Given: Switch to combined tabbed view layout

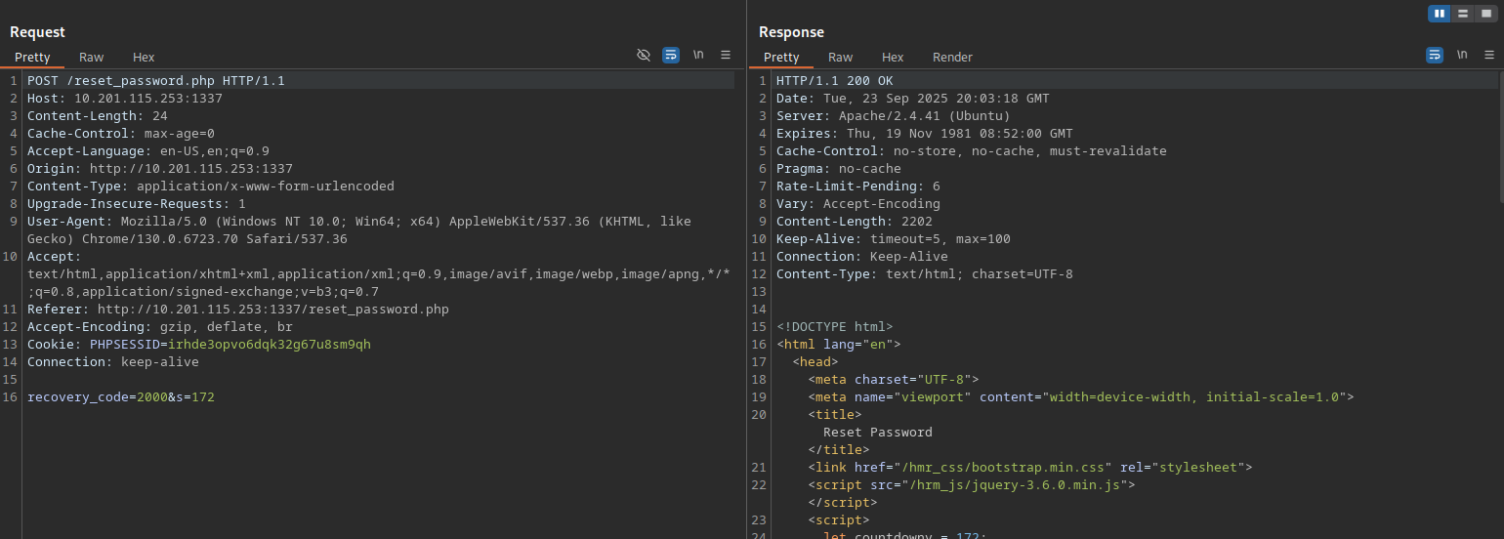Looking at the screenshot, I should pos(1485,14).
